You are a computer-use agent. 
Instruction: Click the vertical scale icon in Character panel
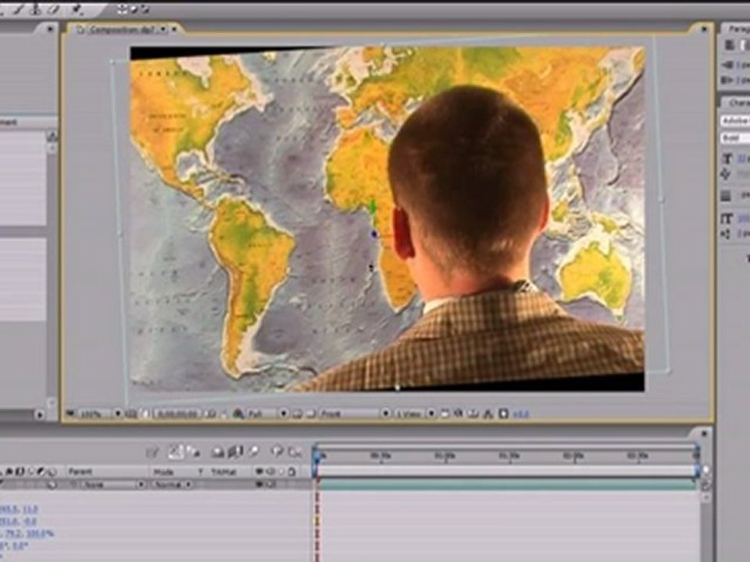[x=727, y=219]
